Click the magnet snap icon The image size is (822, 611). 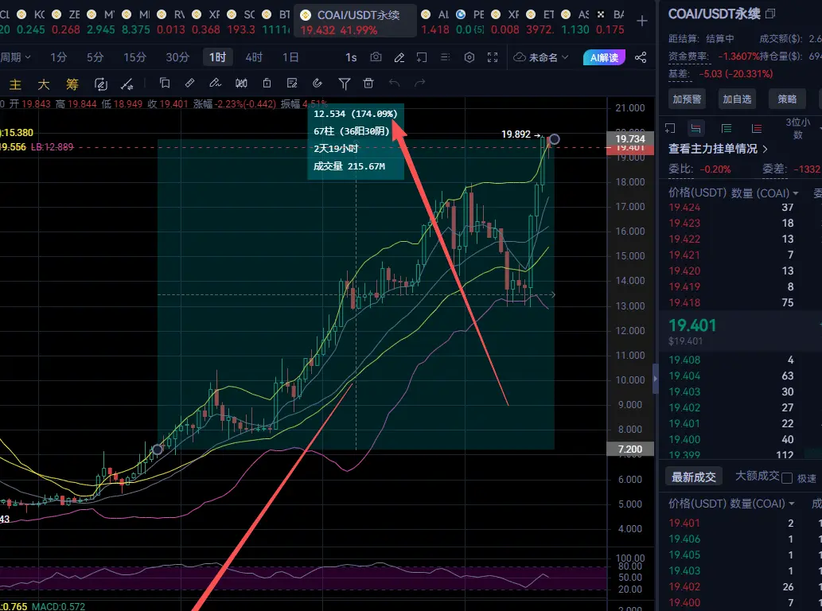click(318, 83)
